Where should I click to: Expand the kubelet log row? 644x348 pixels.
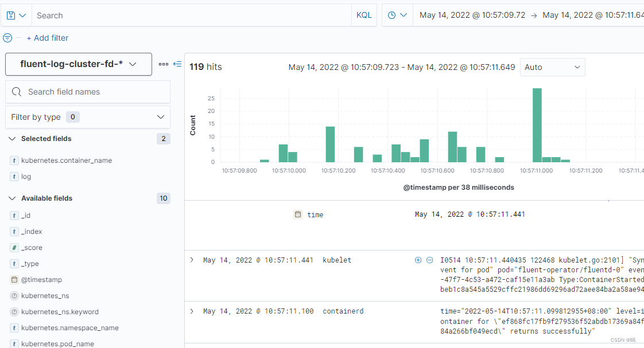192,260
